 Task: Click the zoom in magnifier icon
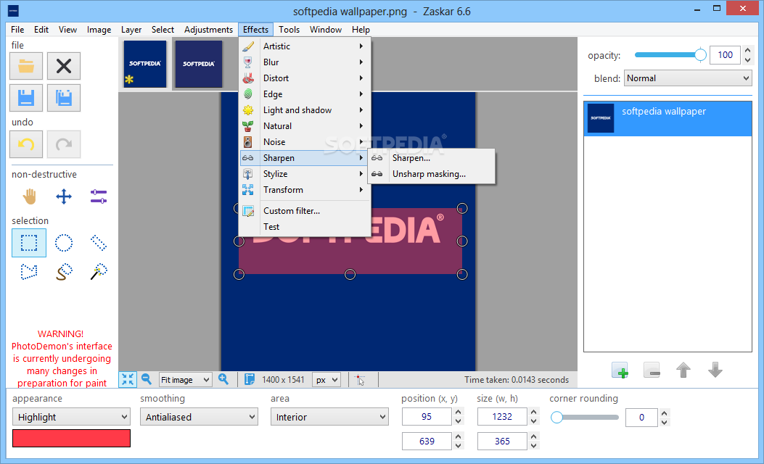[x=223, y=379]
